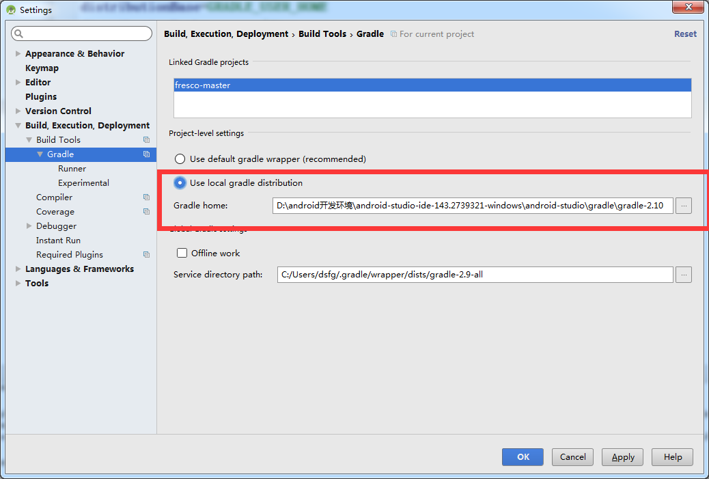709x479 pixels.
Task: Open the Keymap settings page
Action: coord(42,68)
